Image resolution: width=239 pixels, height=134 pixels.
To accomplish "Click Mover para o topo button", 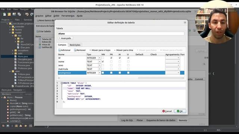I will click(x=100, y=50).
